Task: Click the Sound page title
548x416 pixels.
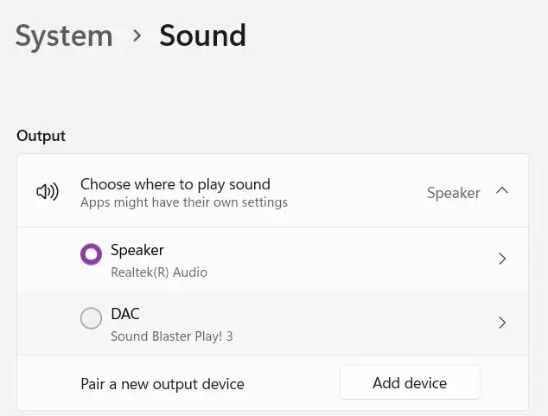Action: pos(202,35)
